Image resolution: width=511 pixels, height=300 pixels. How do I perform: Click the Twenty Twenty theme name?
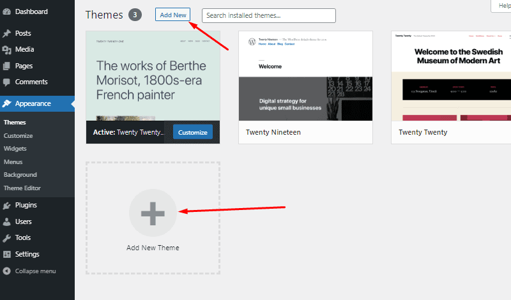point(423,132)
